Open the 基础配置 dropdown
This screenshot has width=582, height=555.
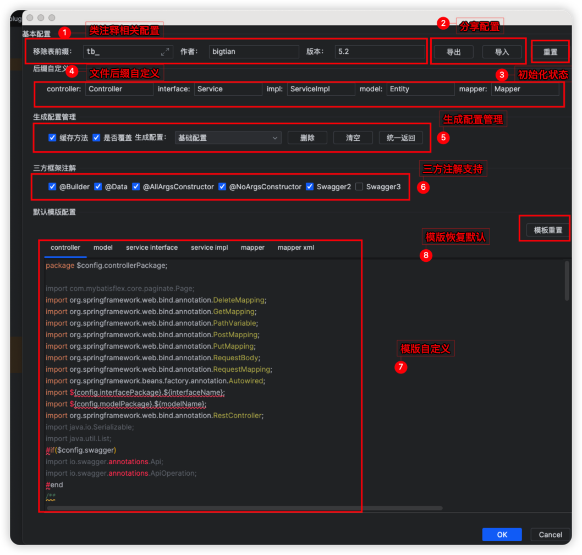click(228, 138)
